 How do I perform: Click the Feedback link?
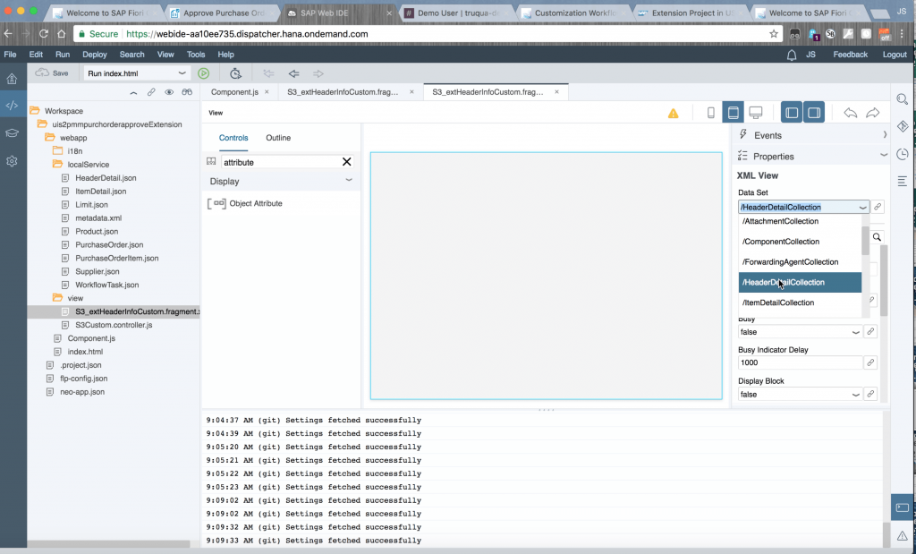[x=850, y=55]
